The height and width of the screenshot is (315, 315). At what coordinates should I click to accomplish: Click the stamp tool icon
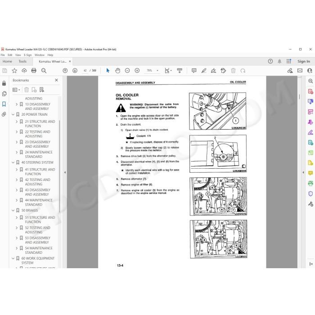(223, 71)
